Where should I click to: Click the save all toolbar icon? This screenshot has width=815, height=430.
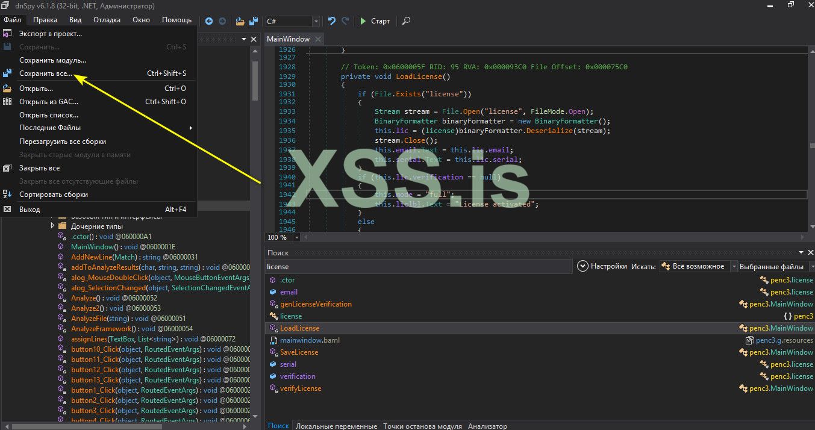click(x=254, y=21)
